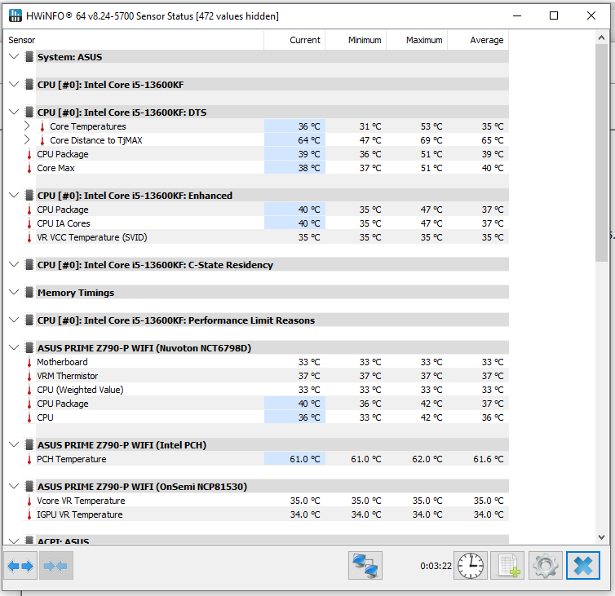Select the CPU IA Cores row
The image size is (615, 596).
point(266,223)
